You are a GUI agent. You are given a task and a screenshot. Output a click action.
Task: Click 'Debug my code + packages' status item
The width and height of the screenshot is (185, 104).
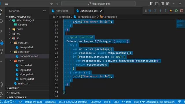point(40,102)
